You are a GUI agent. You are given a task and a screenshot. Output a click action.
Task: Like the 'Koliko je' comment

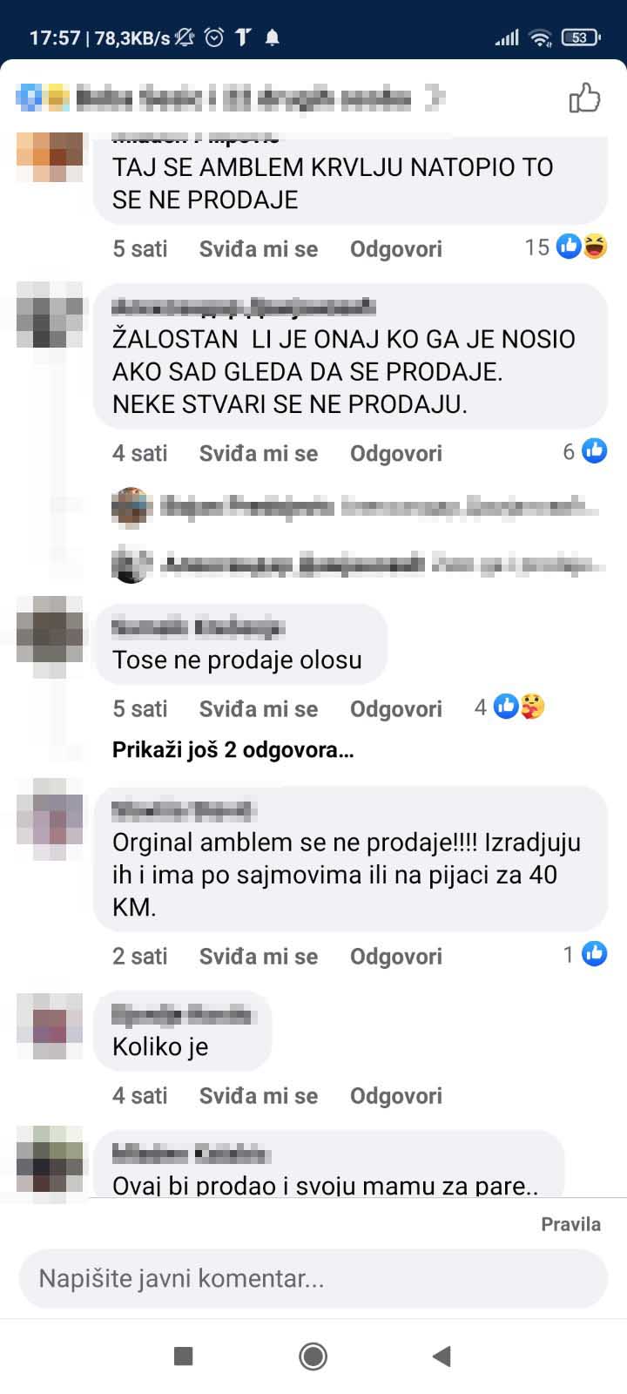[x=259, y=1096]
